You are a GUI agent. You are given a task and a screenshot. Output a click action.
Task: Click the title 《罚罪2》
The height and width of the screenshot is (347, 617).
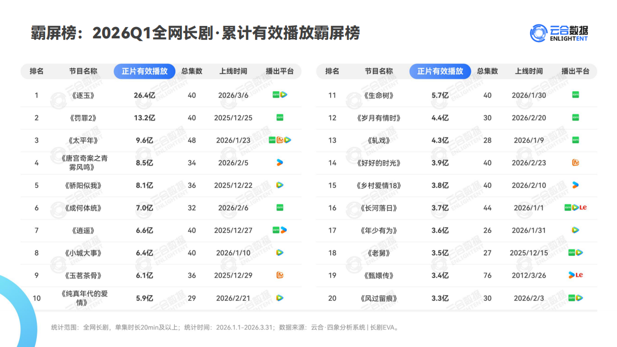pos(83,118)
